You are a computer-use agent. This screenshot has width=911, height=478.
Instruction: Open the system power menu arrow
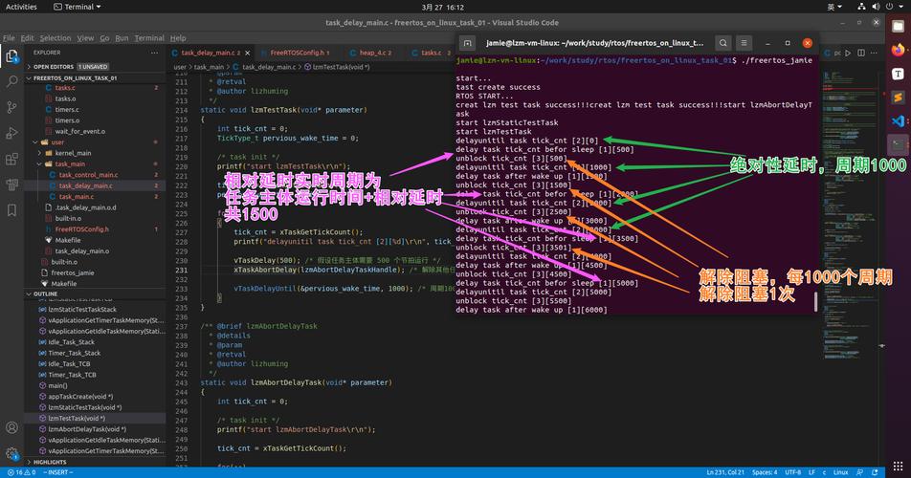pyautogui.click(x=901, y=7)
